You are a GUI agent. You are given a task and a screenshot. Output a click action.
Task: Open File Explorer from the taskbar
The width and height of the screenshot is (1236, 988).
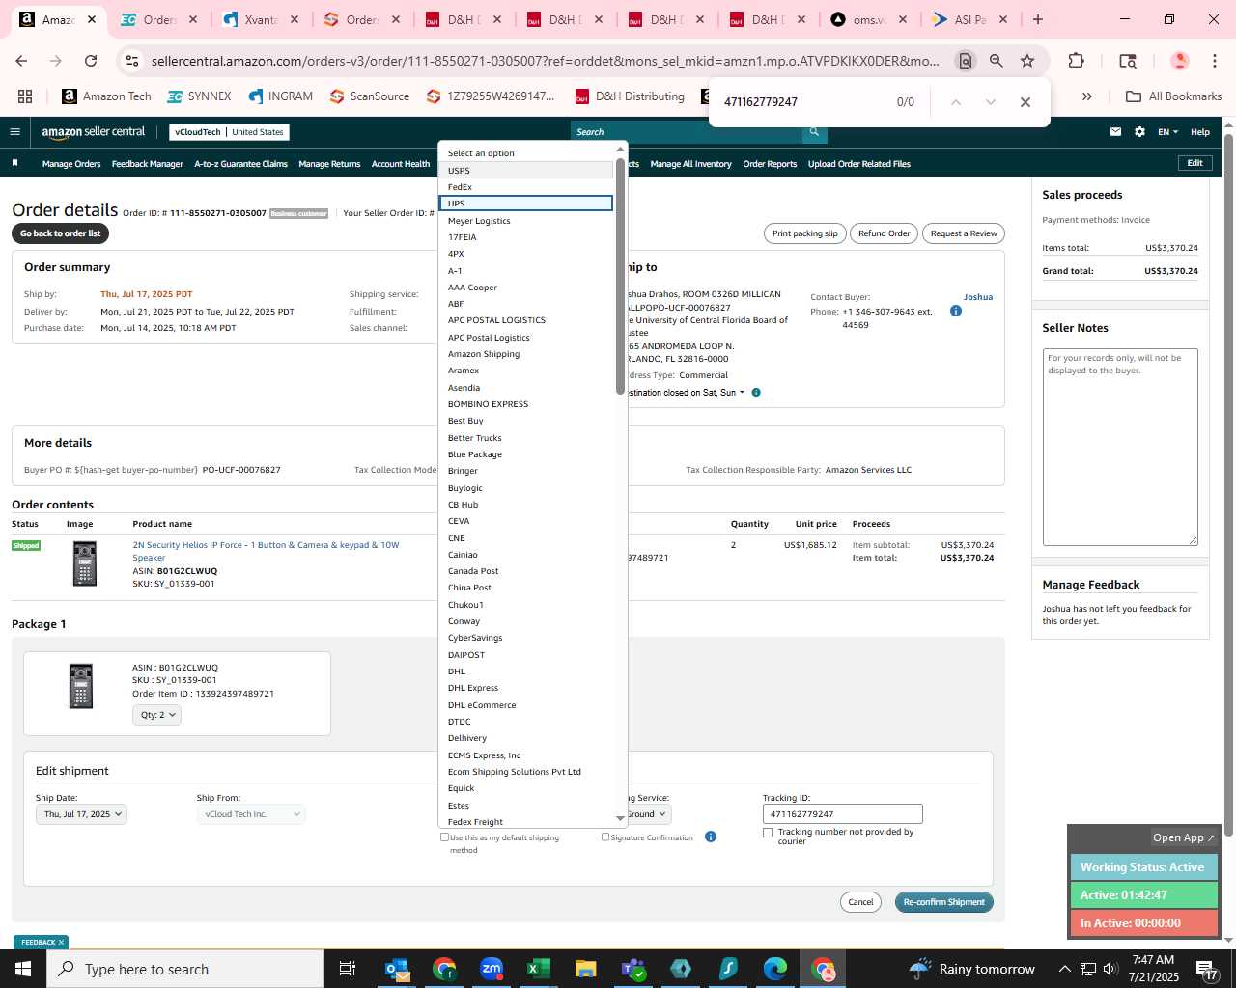point(585,969)
